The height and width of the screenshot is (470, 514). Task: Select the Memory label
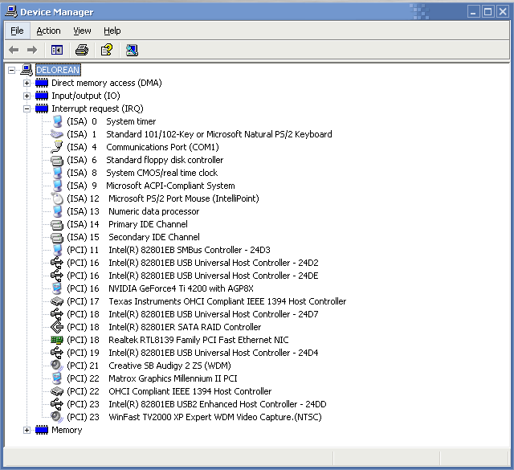pyautogui.click(x=67, y=430)
